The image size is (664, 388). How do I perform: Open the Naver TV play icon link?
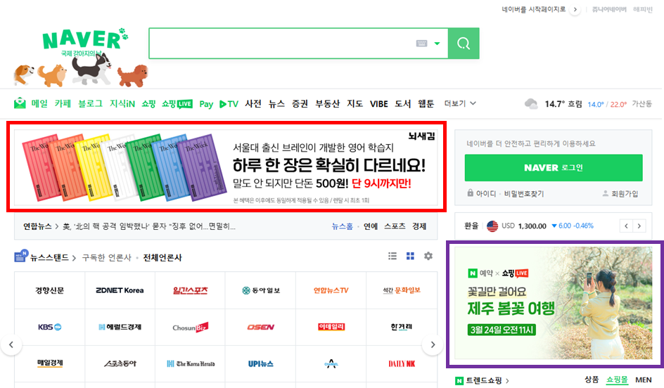click(x=229, y=103)
